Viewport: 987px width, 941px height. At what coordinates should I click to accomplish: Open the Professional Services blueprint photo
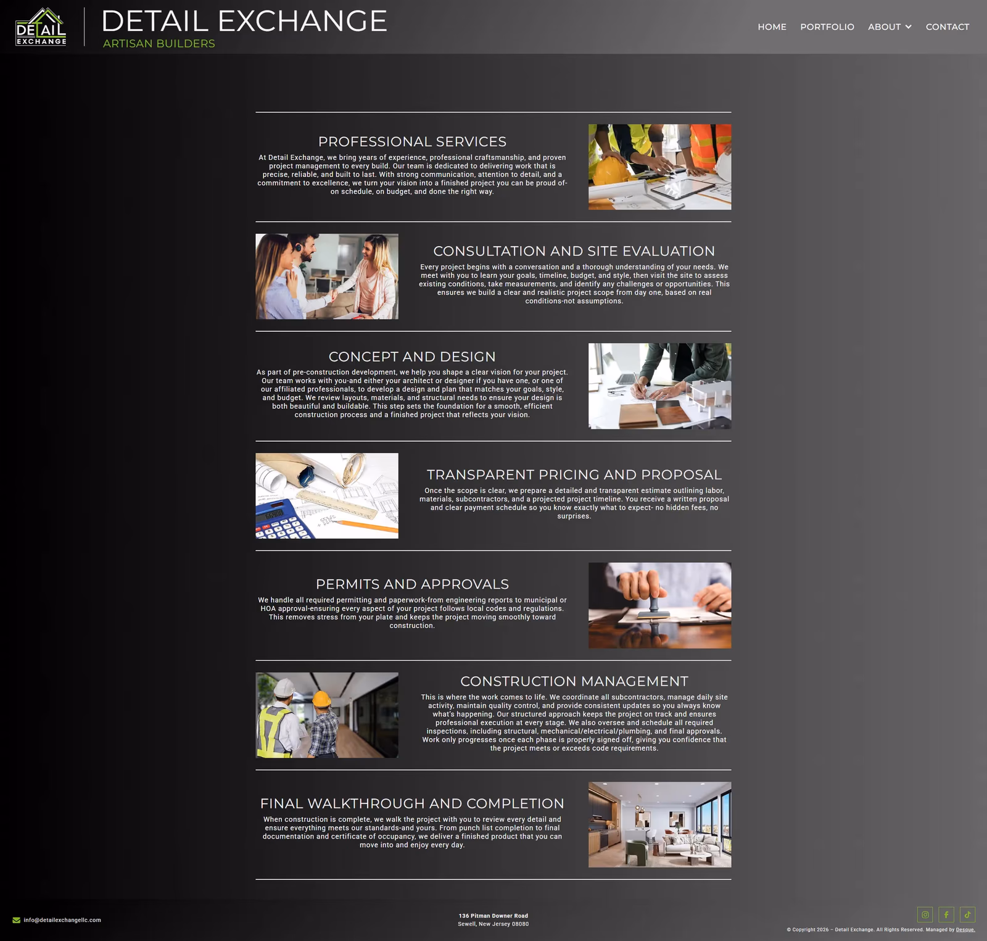(x=659, y=167)
